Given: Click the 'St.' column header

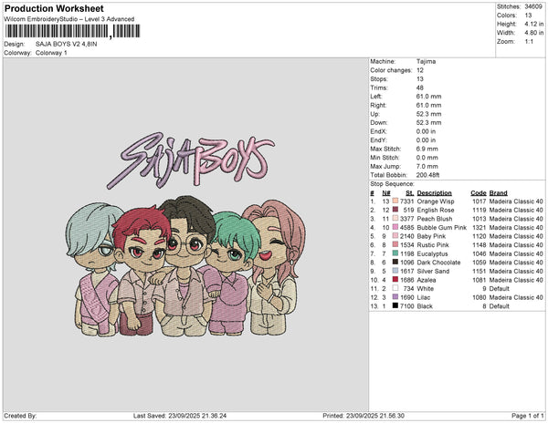Looking at the screenshot, I should pos(410,193).
